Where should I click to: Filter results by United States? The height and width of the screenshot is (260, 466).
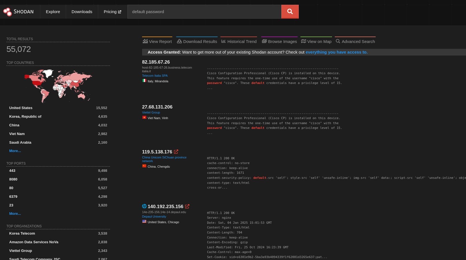click(21, 108)
